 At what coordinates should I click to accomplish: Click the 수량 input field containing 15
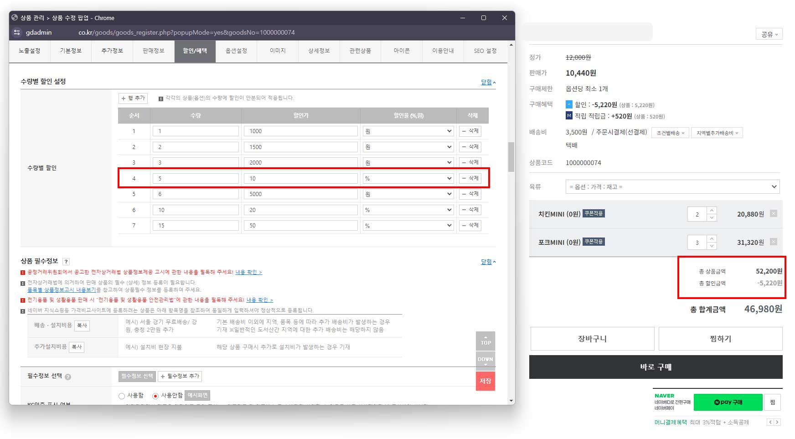196,226
